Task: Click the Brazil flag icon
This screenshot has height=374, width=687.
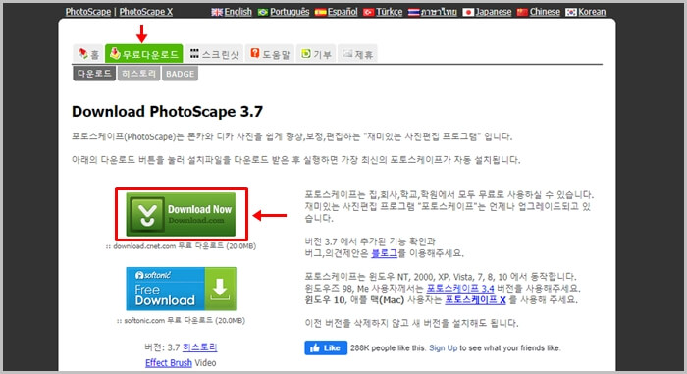Action: (263, 13)
